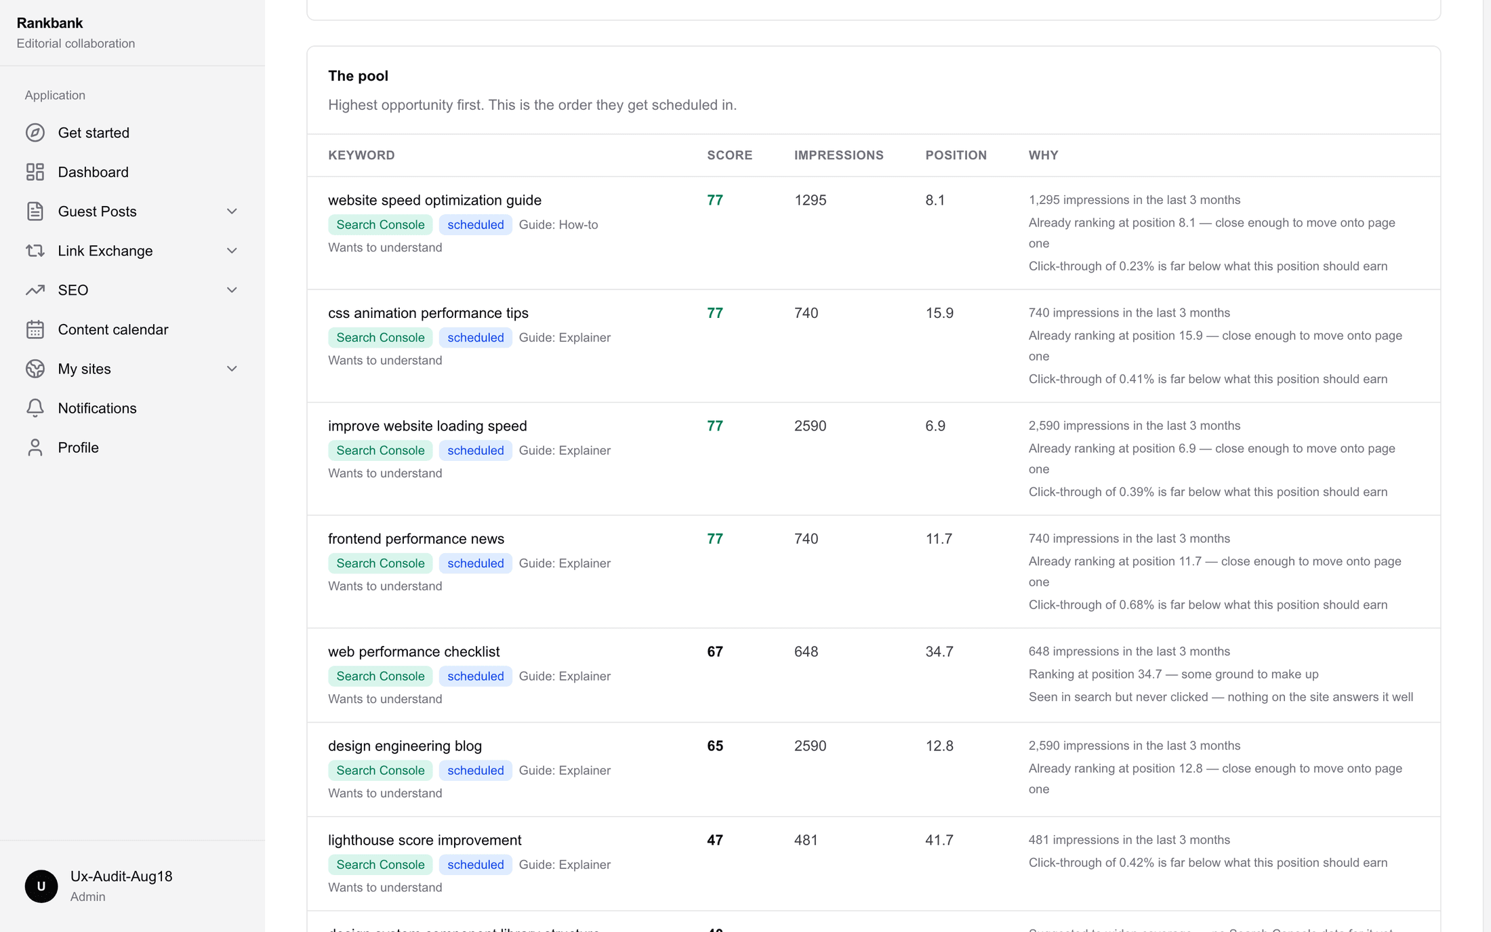Click the SEO trending-up icon
The height and width of the screenshot is (932, 1491).
(x=35, y=290)
